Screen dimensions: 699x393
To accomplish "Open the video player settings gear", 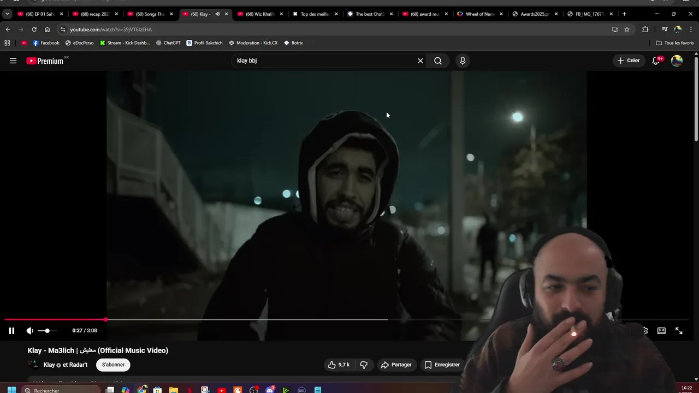I will point(644,331).
